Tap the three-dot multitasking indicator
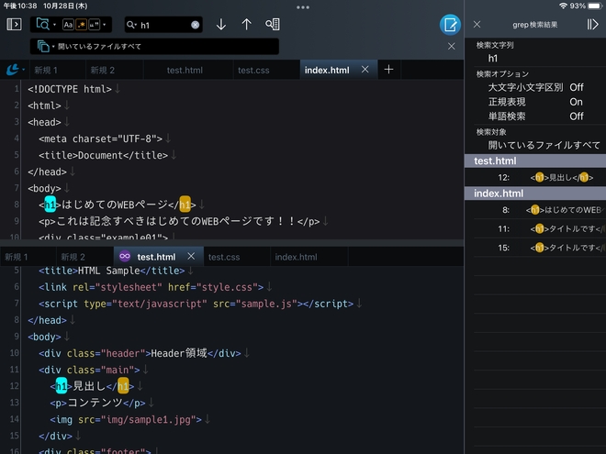 (303, 7)
